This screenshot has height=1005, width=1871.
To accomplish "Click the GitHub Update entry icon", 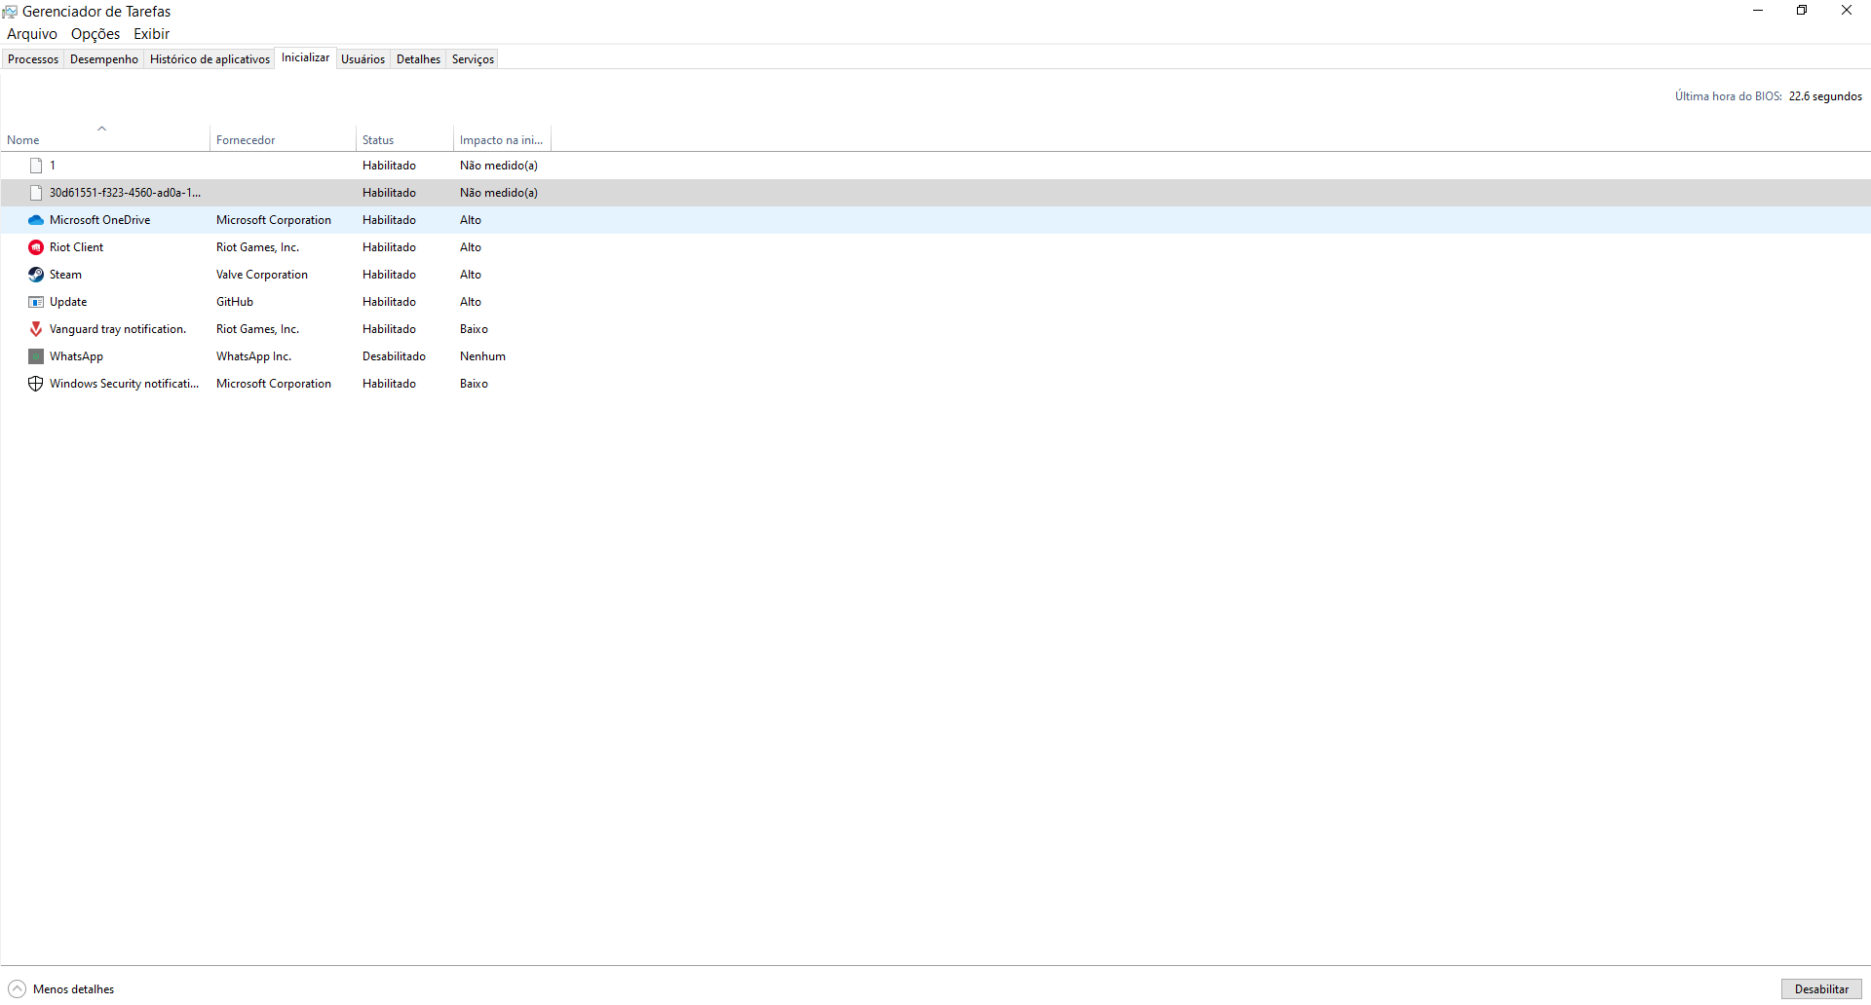I will tap(36, 302).
